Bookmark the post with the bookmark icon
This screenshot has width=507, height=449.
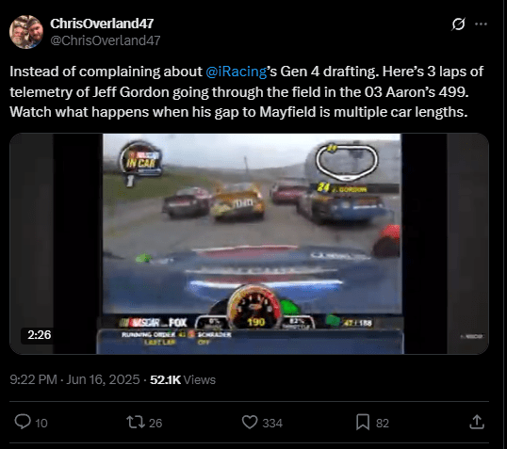[363, 423]
